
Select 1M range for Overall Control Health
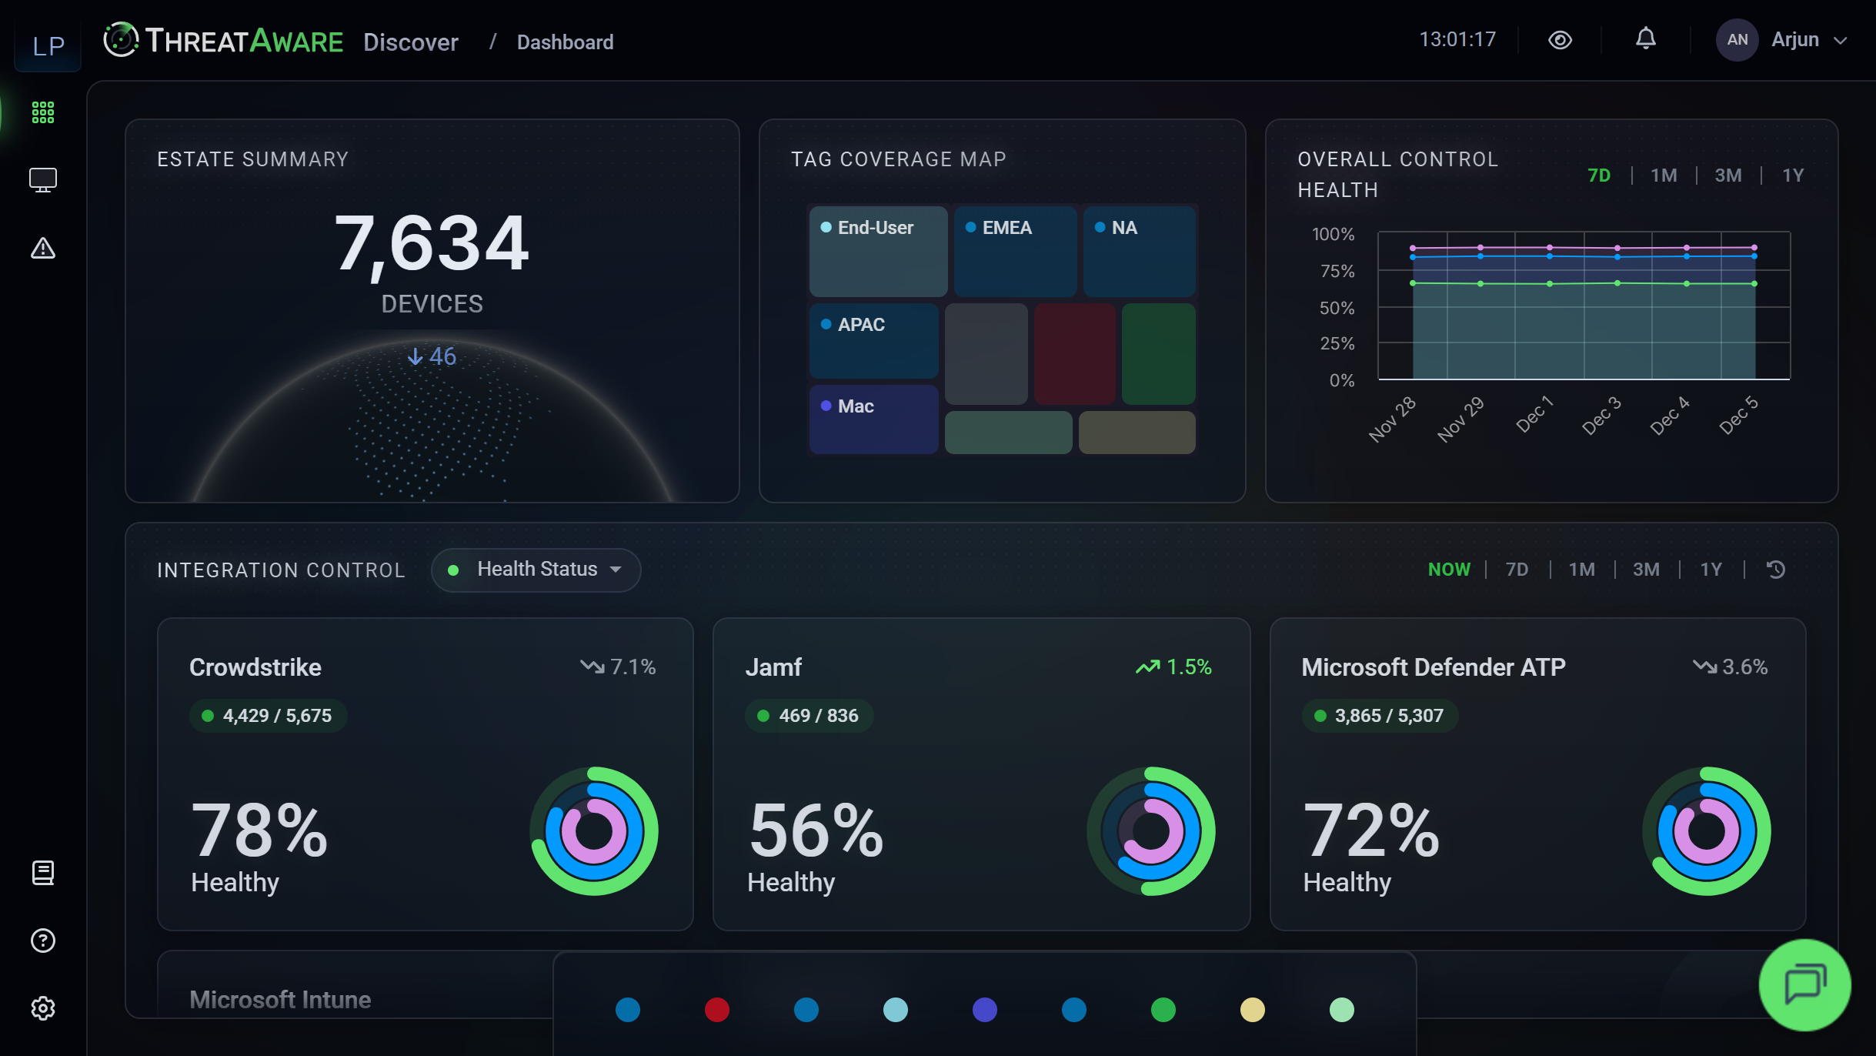[1664, 175]
